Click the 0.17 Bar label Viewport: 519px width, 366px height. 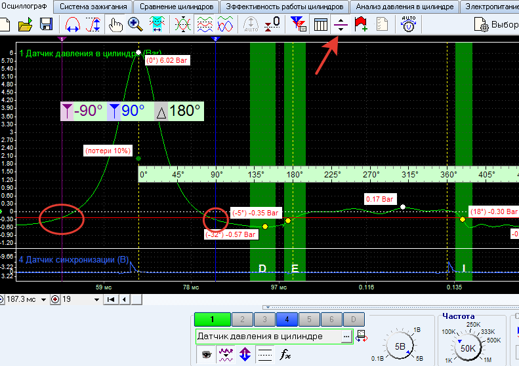point(380,199)
